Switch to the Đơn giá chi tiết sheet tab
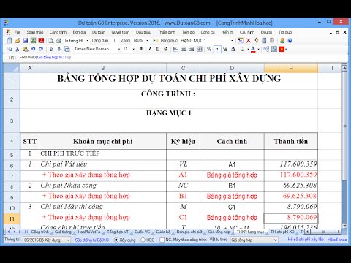351x263 pixels. point(189,232)
